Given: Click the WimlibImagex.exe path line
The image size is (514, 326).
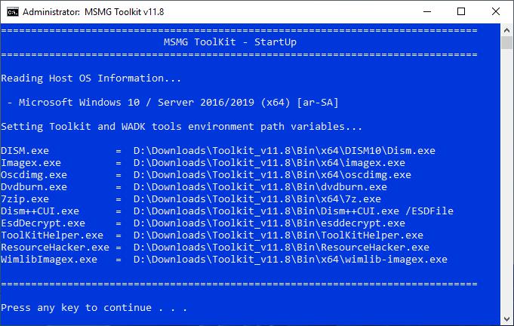Looking at the screenshot, I should 224,260.
